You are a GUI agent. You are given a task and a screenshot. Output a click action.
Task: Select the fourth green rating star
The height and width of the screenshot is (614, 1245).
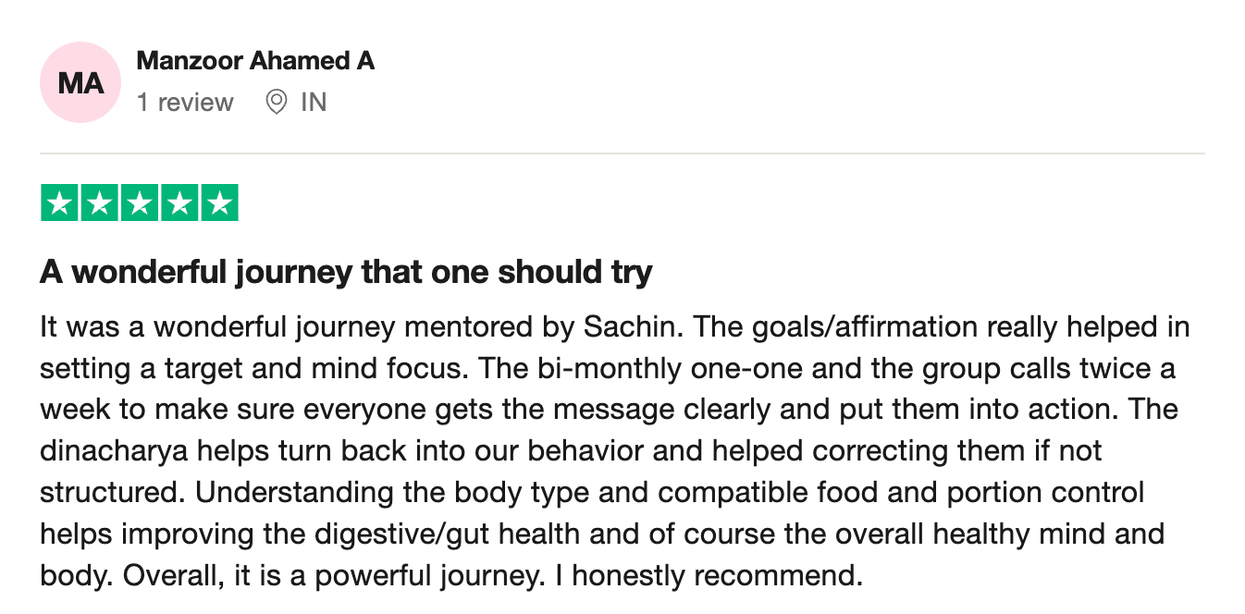179,203
